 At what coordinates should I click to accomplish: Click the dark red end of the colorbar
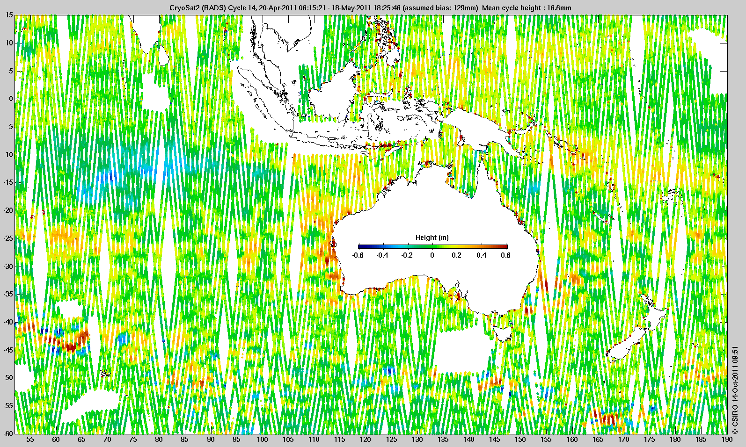tap(505, 246)
